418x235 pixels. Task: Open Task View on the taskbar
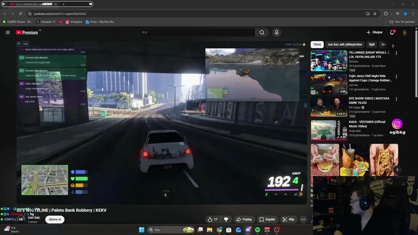pyautogui.click(x=201, y=230)
